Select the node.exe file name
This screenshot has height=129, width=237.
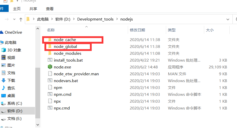tap(62, 67)
